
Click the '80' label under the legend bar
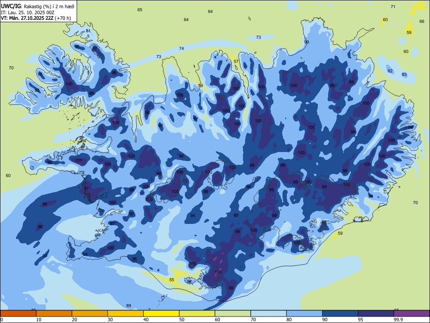pos(289,320)
